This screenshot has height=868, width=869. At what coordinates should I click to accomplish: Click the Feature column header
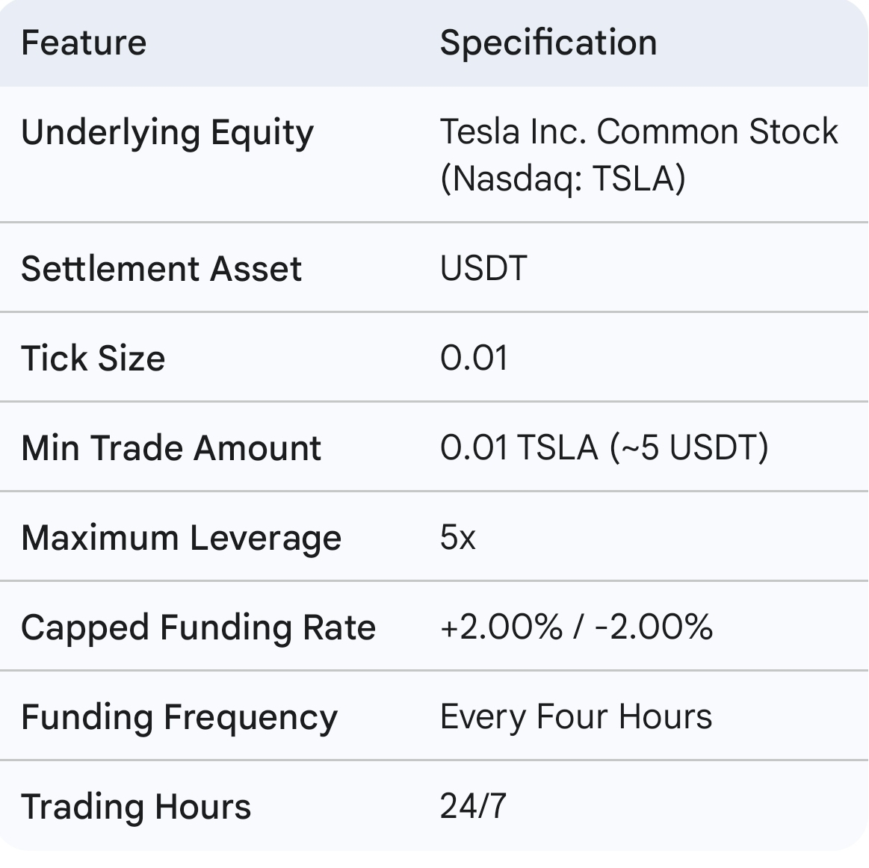click(x=84, y=43)
